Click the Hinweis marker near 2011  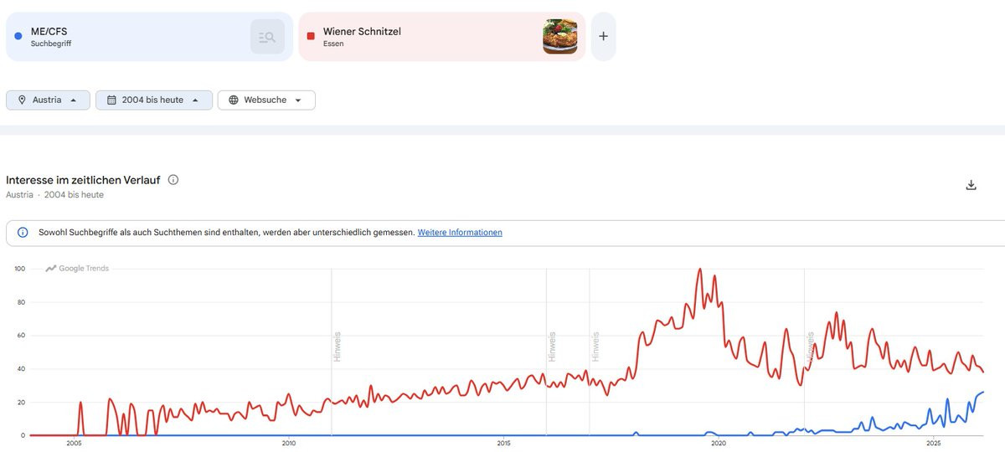click(337, 347)
